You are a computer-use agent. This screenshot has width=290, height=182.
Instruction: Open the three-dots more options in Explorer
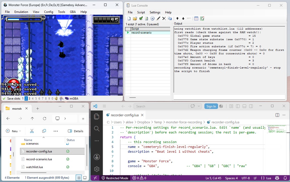[56, 131]
